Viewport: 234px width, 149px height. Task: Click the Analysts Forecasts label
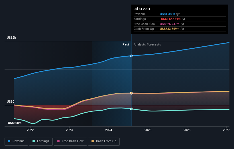click(147, 45)
